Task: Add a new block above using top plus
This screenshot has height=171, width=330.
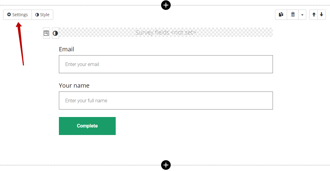Action: 166,5
